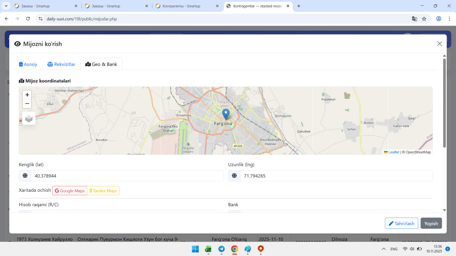This screenshot has height=256, width=456.
Task: Open the map layers control
Action: [x=29, y=118]
